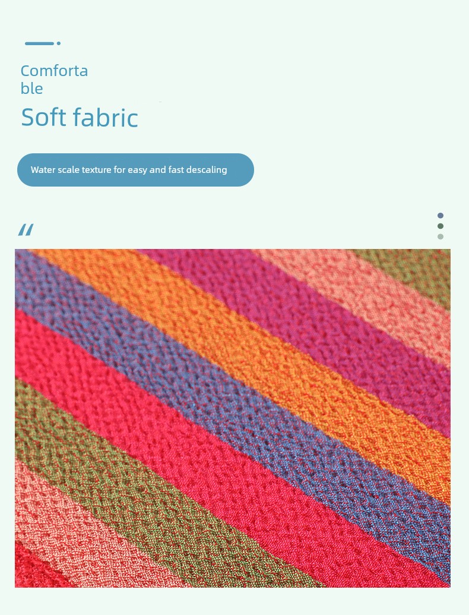Click the 'Comfortable' text label

coord(54,80)
